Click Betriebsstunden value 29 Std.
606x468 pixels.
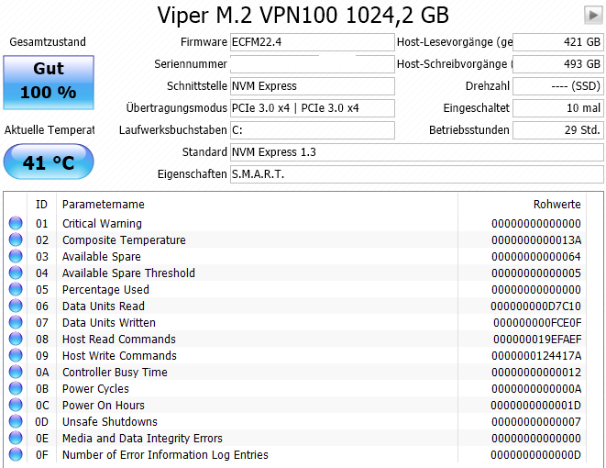pos(557,130)
